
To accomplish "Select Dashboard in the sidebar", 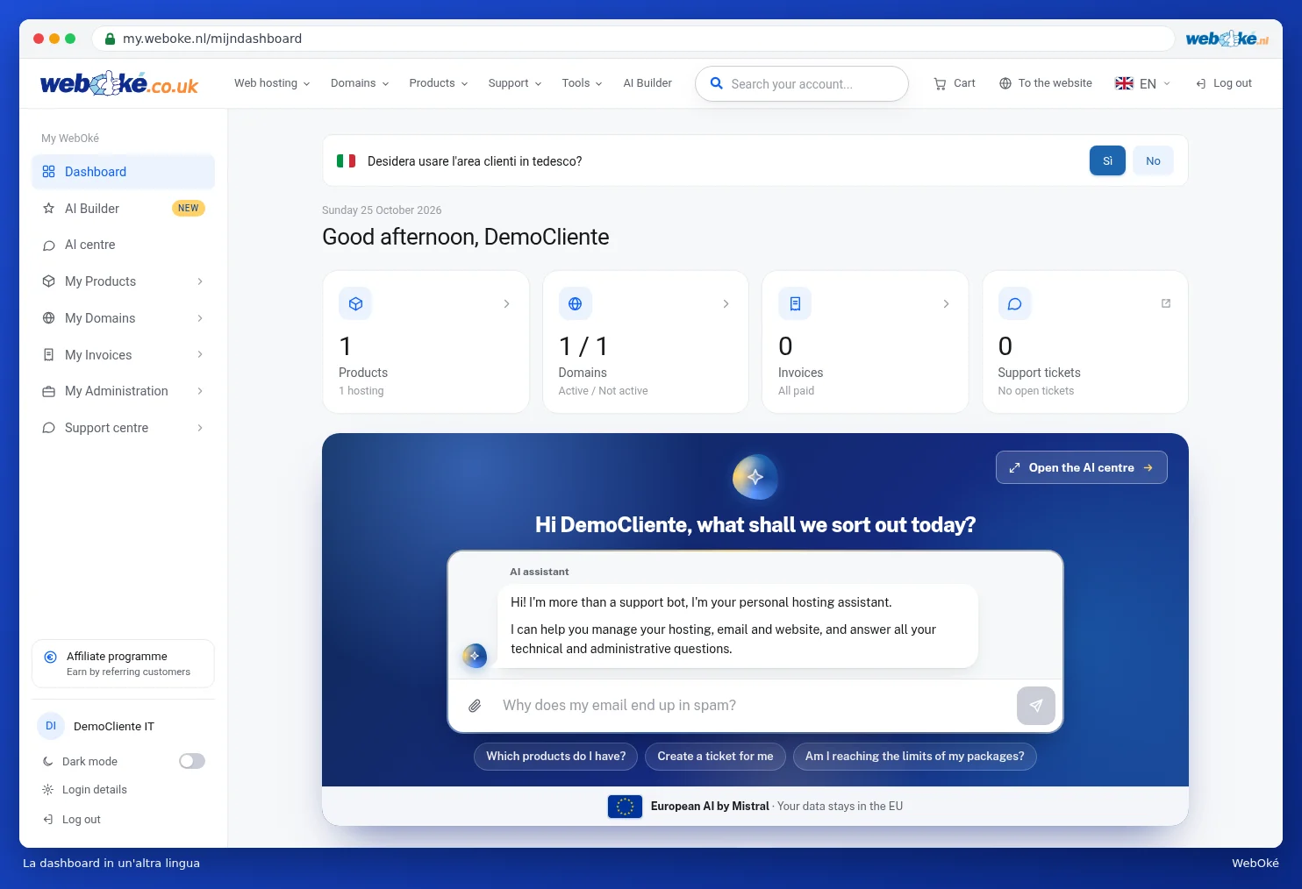I will [123, 172].
